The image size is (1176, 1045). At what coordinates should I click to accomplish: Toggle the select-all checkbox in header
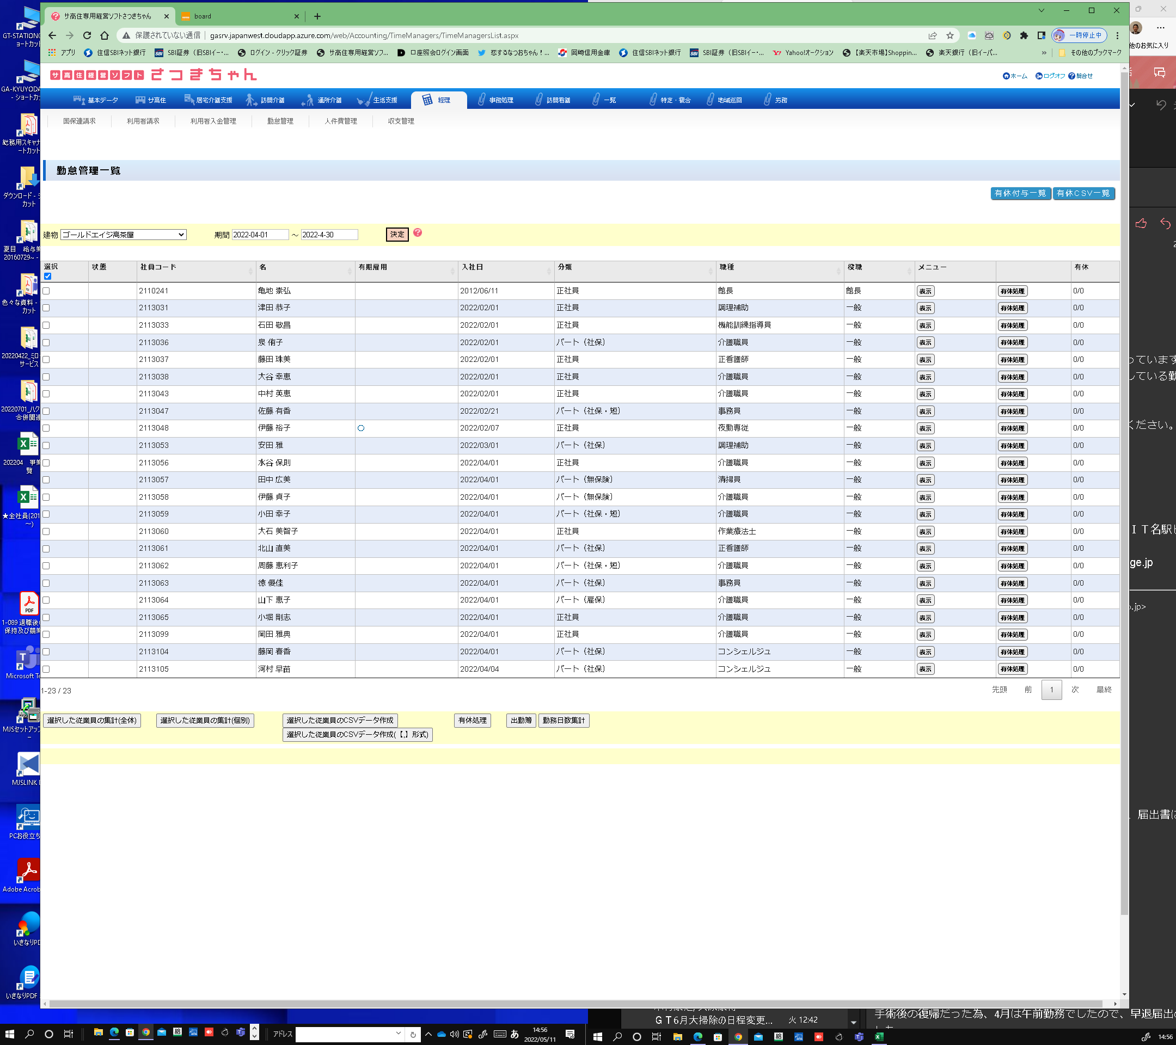(48, 276)
